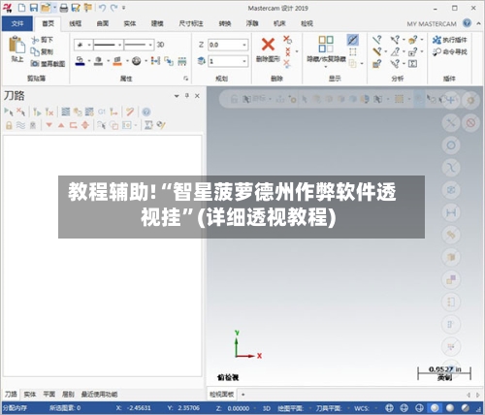Pick the blue wireframe color swatch
The image size is (485, 415).
(80, 61)
